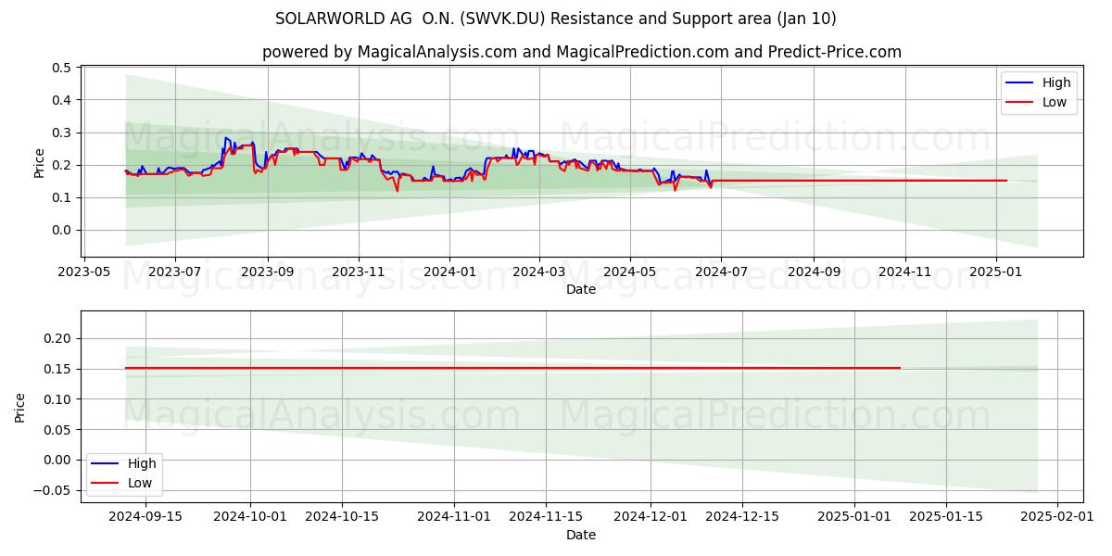The image size is (1112, 556).
Task: Click the '2023-09' x-axis label in the top chart
Action: point(267,272)
